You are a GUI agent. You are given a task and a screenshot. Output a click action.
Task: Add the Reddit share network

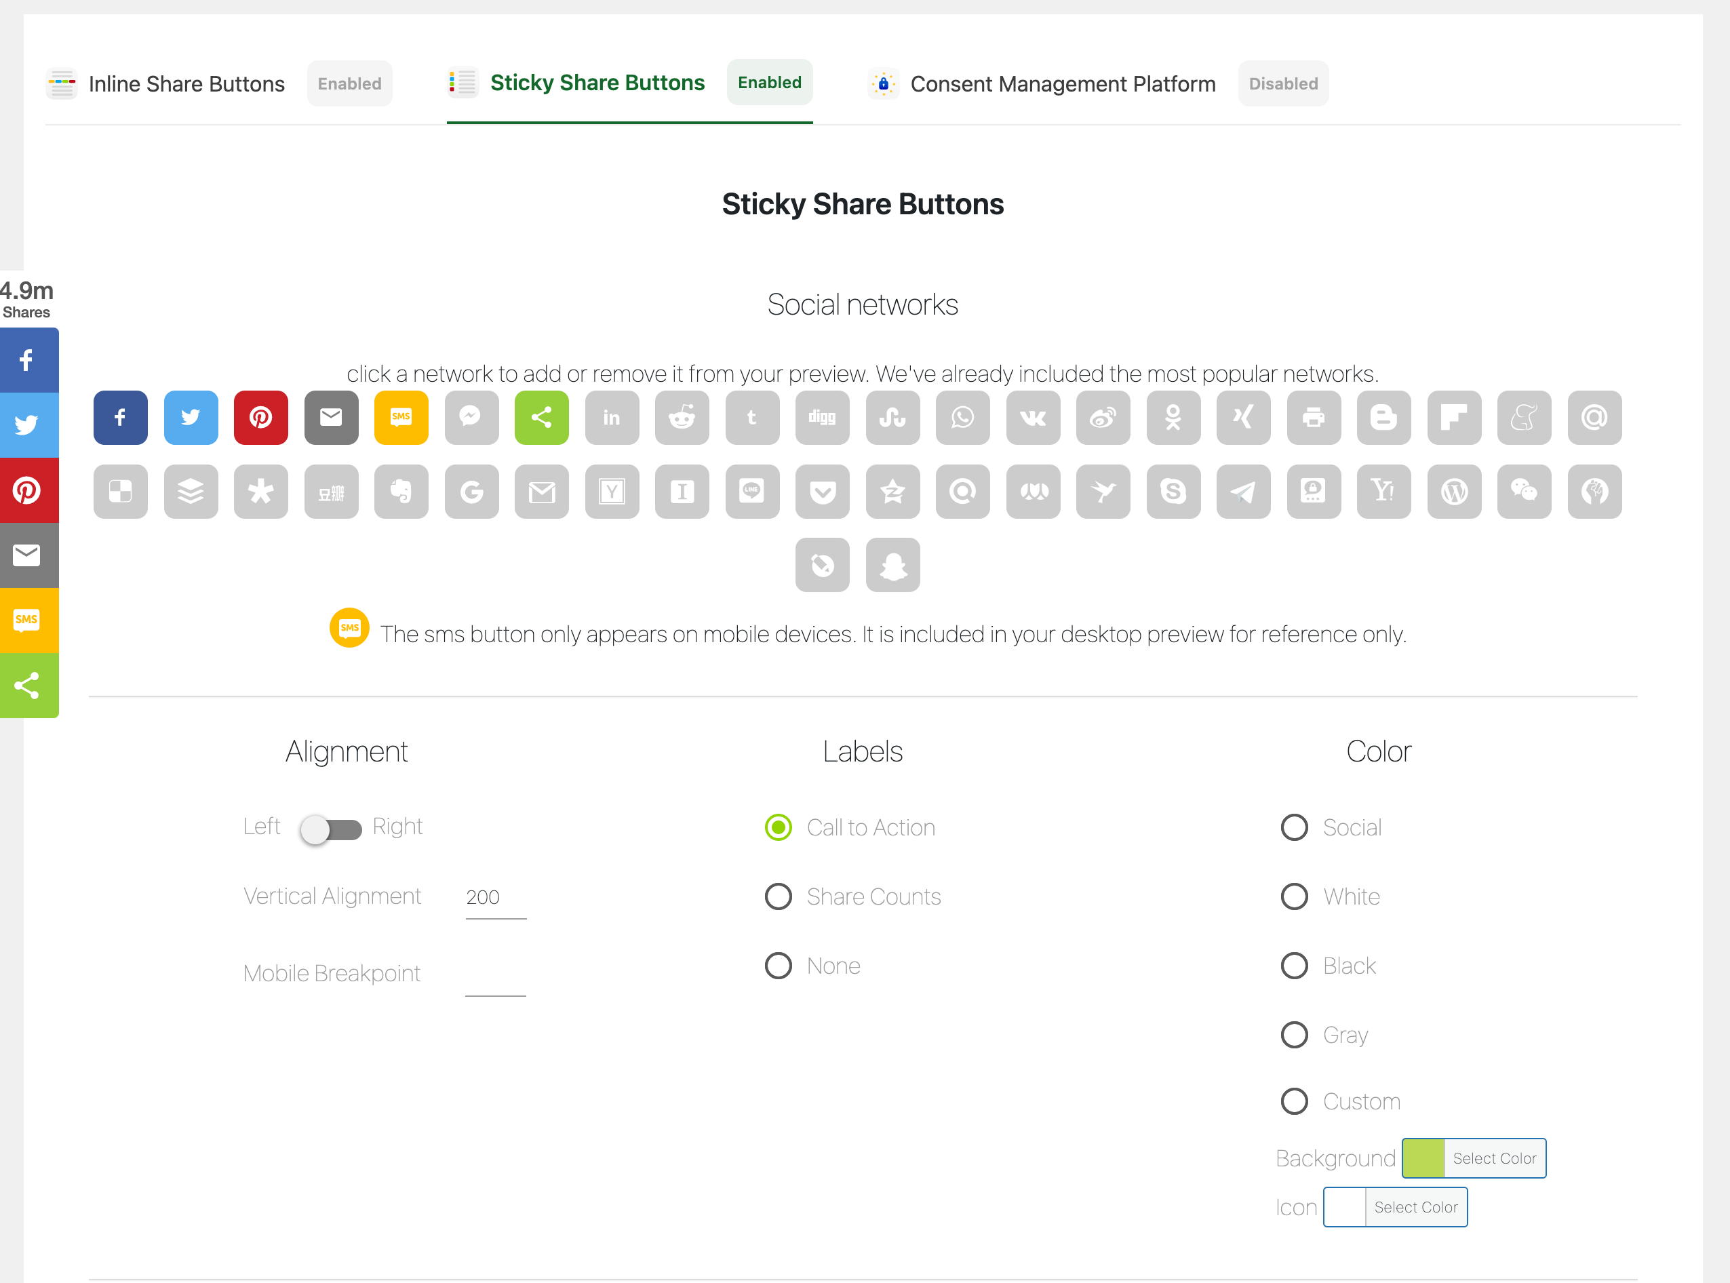coord(682,418)
